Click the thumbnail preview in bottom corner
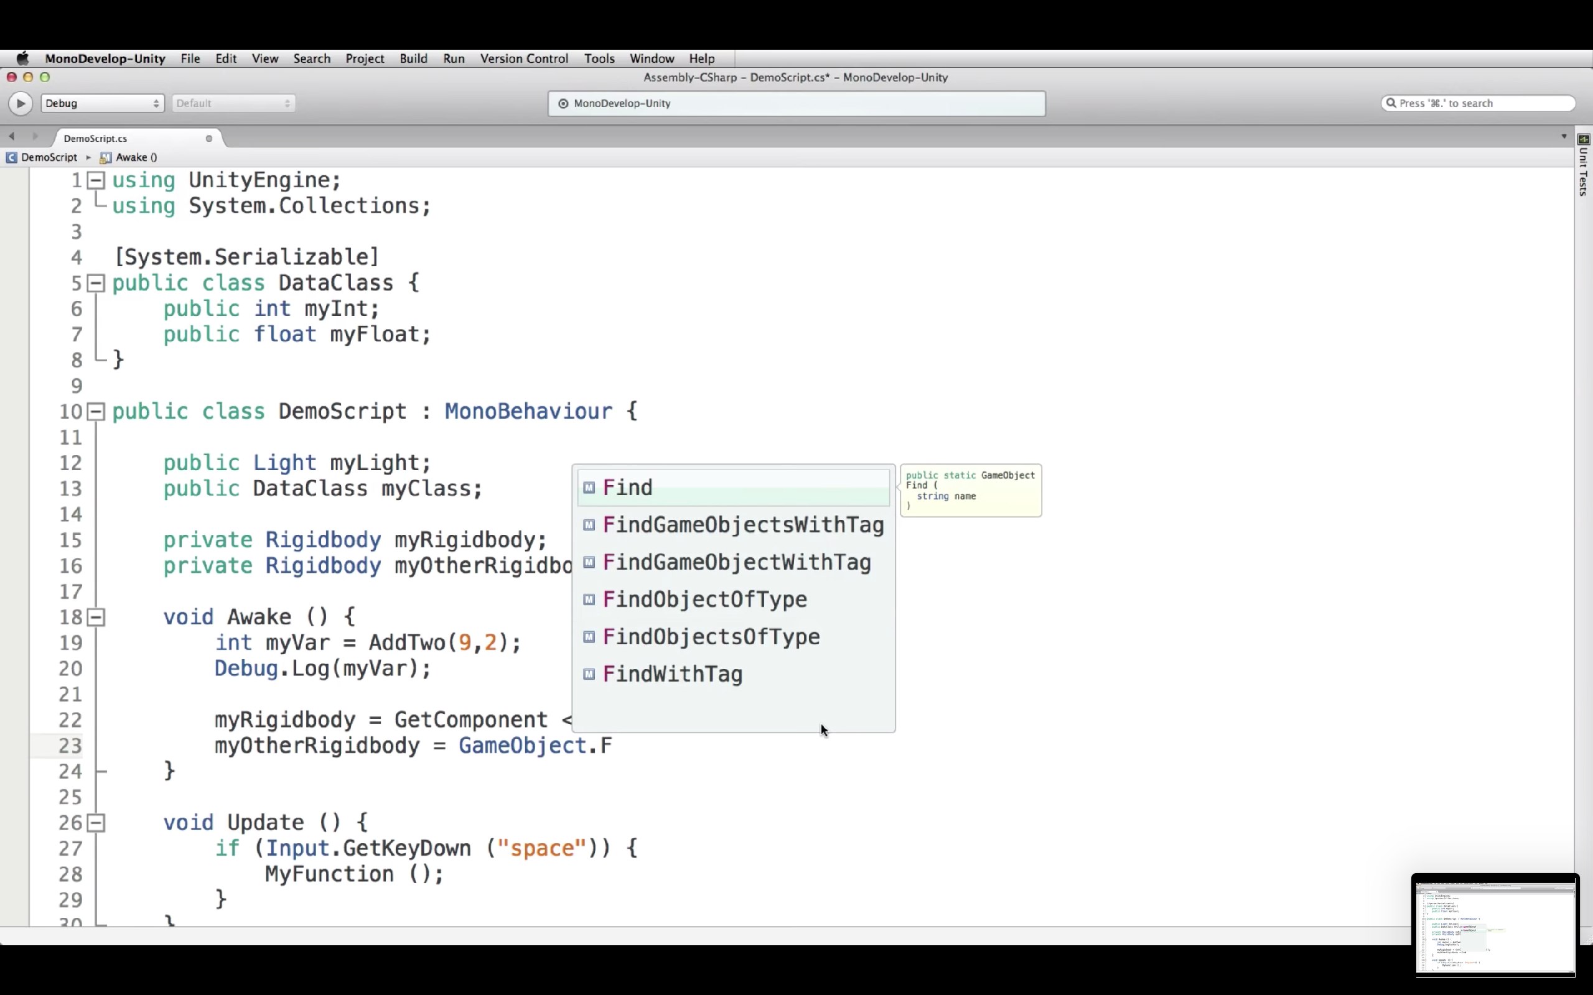The height and width of the screenshot is (995, 1593). pos(1495,926)
